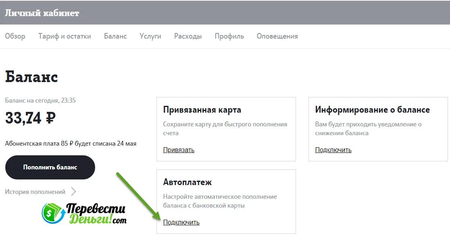The width and height of the screenshot is (450, 239).
Task: Click description Вам будет приходить уведомление
Action: (369, 129)
